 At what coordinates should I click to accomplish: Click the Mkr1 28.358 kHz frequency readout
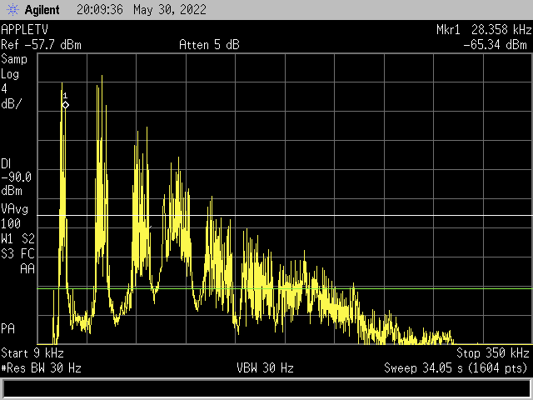coord(482,29)
